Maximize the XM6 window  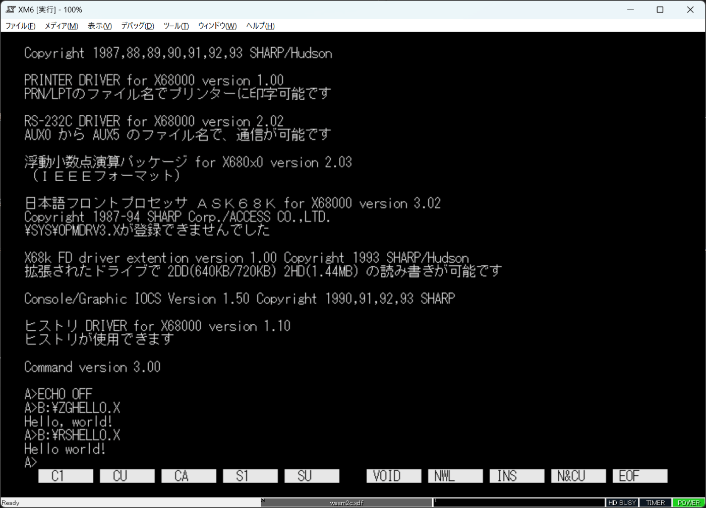(x=660, y=10)
